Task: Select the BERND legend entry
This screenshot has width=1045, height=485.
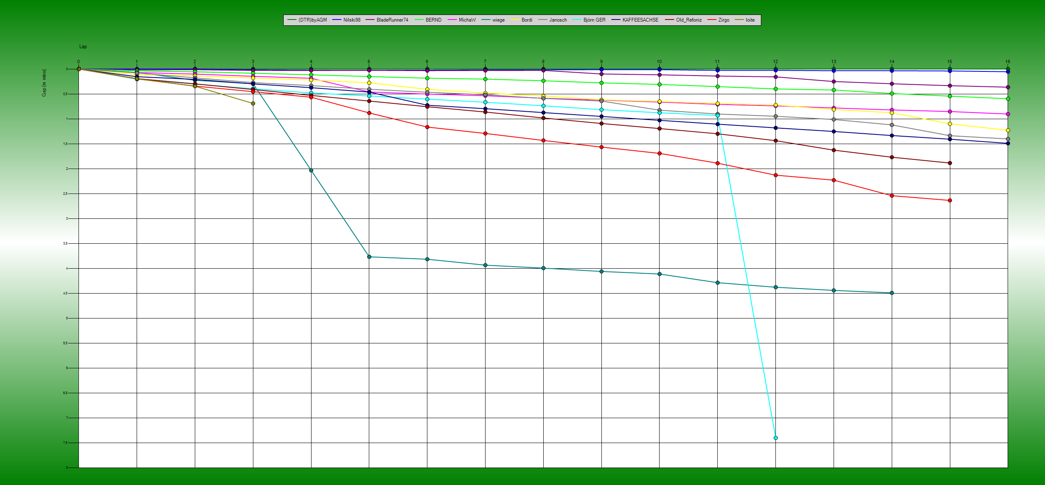Action: (428, 20)
